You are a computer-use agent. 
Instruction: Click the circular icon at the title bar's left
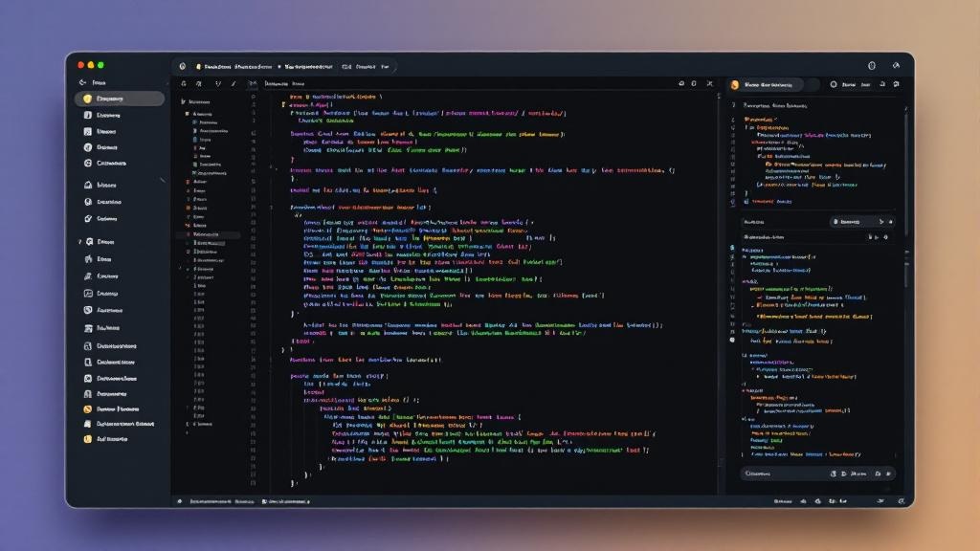click(x=183, y=66)
